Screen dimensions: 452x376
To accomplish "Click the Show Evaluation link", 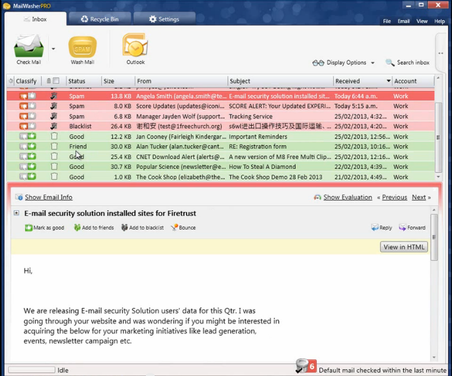I will click(347, 197).
